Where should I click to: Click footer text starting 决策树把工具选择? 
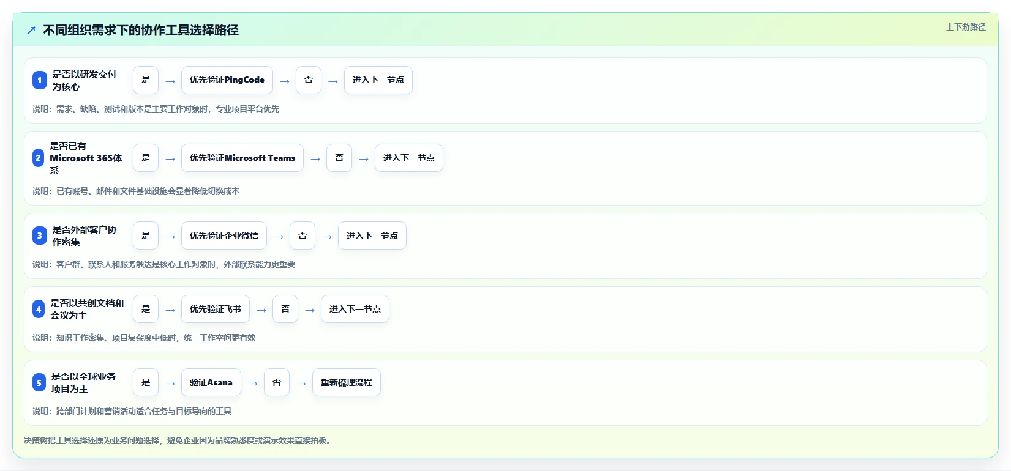[179, 440]
